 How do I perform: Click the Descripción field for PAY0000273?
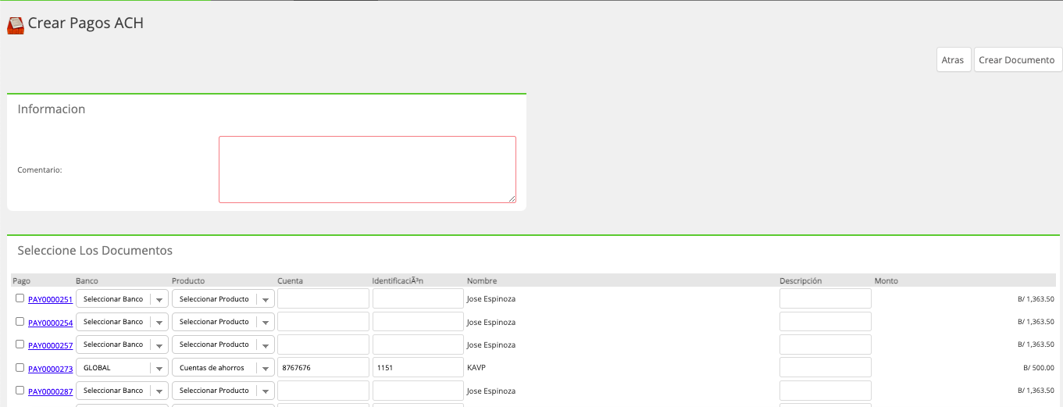(x=826, y=367)
